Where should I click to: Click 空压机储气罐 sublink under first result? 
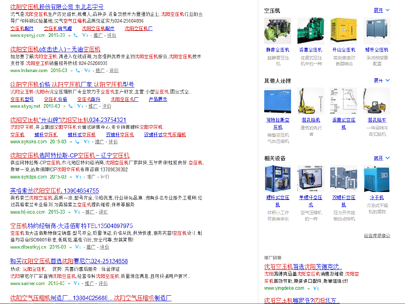[58, 28]
